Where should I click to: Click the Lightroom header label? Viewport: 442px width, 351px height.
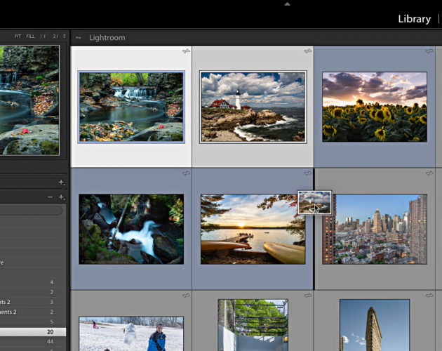107,37
